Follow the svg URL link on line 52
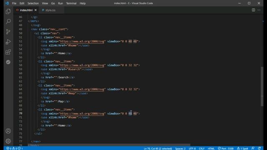 pyautogui.click(x=82, y=41)
